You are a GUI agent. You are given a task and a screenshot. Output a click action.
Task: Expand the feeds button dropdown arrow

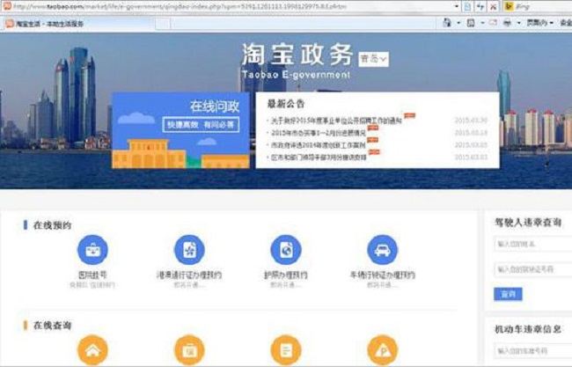pos(482,23)
